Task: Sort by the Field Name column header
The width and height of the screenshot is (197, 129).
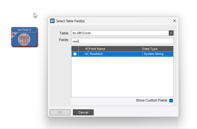Action: [x=115, y=49]
